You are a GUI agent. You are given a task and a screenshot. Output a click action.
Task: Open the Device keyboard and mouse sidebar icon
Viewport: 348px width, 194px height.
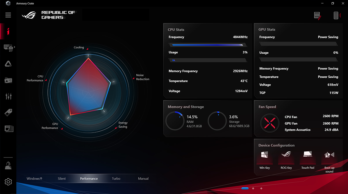[x=8, y=47]
